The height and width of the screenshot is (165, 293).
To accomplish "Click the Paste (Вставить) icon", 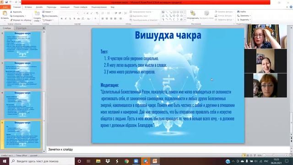I will click(x=5, y=13).
